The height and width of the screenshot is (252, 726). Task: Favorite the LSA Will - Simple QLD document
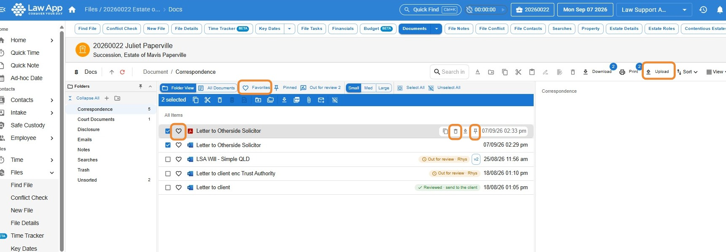click(178, 159)
